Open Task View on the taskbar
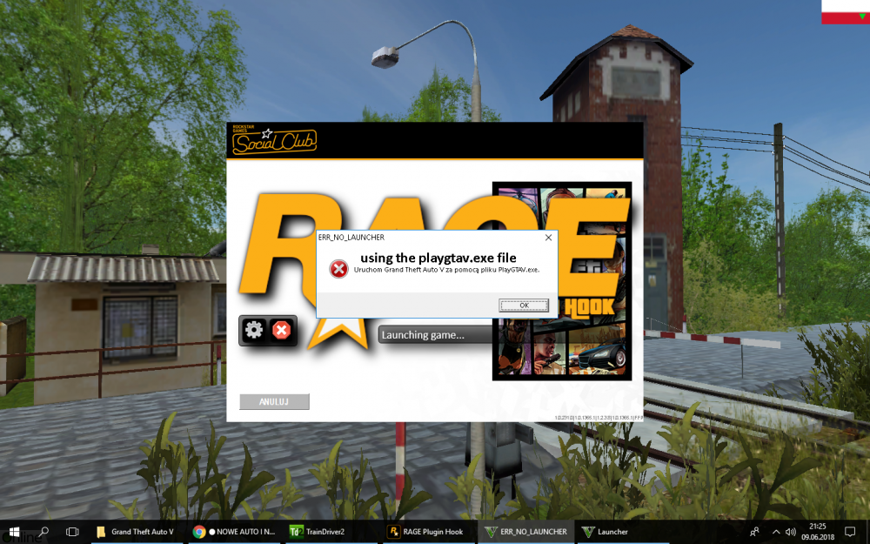The height and width of the screenshot is (544, 870). [72, 532]
